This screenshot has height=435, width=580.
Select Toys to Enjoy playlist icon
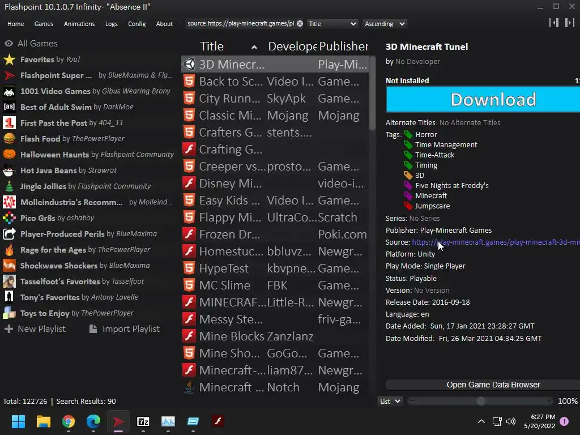(9, 313)
